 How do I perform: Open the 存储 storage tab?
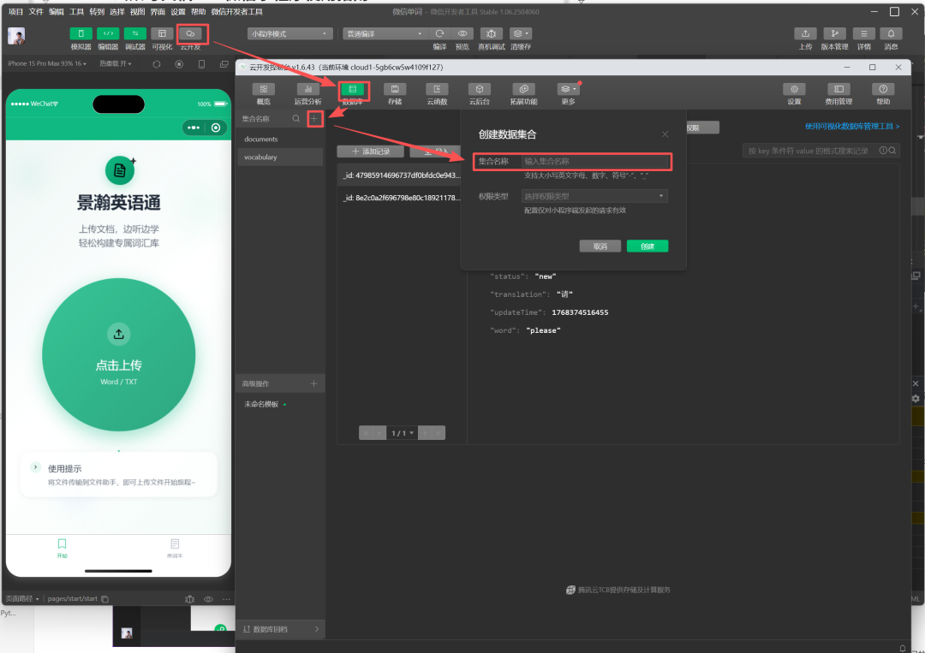[x=395, y=93]
